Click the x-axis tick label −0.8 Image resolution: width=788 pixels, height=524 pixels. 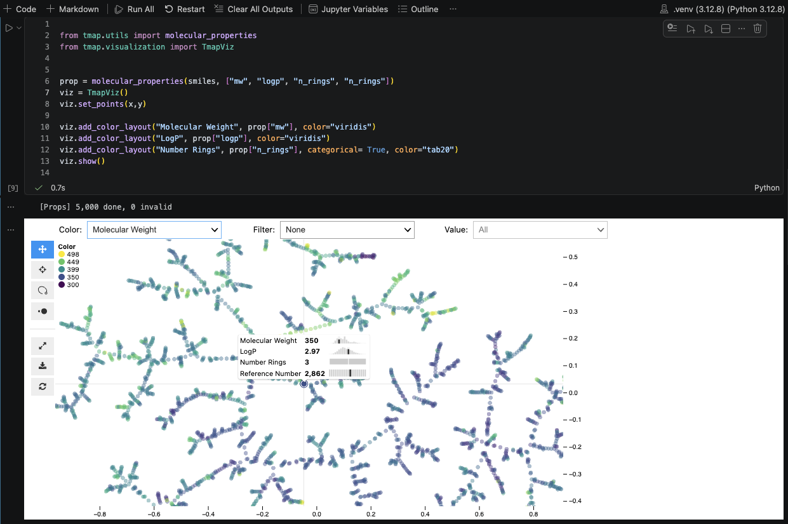pyautogui.click(x=100, y=515)
